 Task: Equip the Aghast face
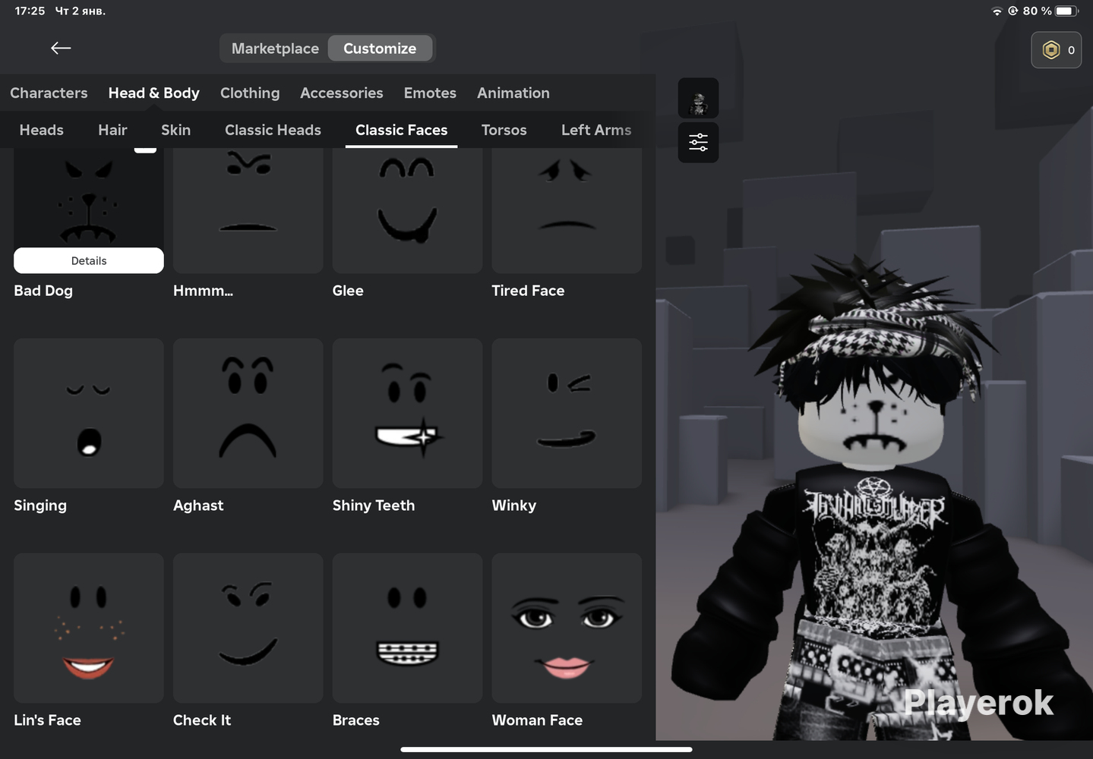tap(248, 413)
